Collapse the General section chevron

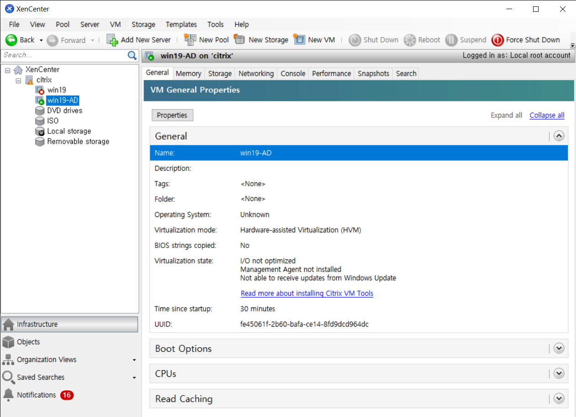[x=559, y=136]
